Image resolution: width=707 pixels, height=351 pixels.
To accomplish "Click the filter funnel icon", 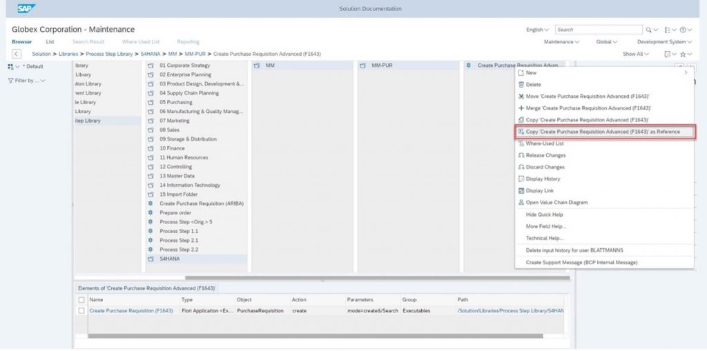I will (11, 81).
